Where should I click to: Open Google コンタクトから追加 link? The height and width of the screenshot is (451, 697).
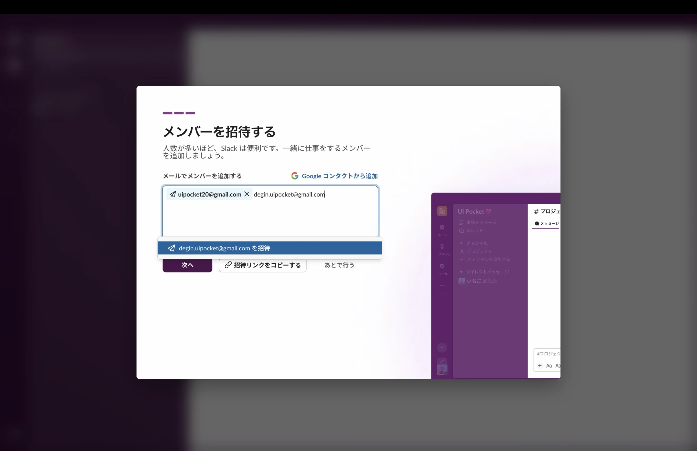[x=334, y=176]
